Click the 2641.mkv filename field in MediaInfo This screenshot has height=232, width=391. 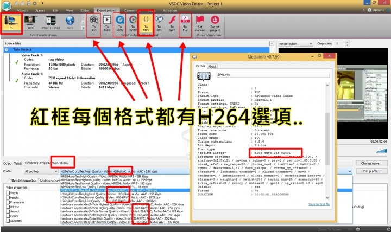(x=273, y=74)
